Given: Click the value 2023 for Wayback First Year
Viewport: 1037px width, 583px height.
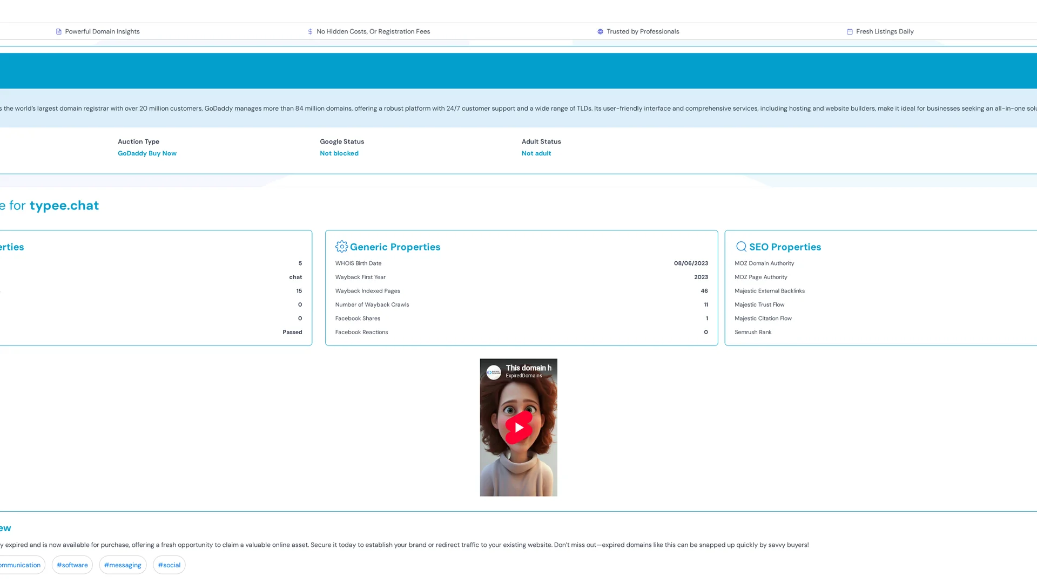Looking at the screenshot, I should tap(701, 277).
